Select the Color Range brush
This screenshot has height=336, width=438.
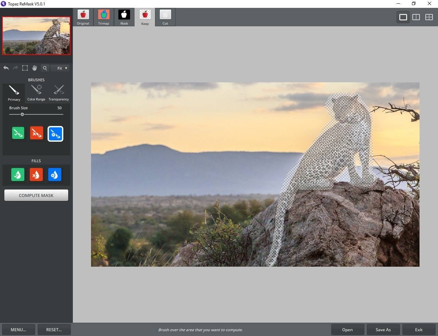(x=36, y=93)
